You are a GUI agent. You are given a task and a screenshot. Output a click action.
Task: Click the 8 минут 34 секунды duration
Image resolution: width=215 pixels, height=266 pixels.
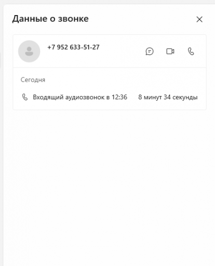click(168, 97)
